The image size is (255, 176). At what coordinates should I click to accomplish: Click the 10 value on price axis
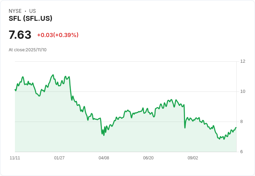pyautogui.click(x=243, y=91)
